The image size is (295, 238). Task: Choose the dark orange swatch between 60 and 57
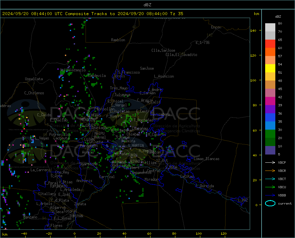(270, 52)
